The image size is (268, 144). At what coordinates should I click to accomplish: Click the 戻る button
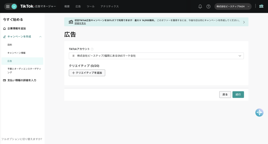tap(225, 95)
